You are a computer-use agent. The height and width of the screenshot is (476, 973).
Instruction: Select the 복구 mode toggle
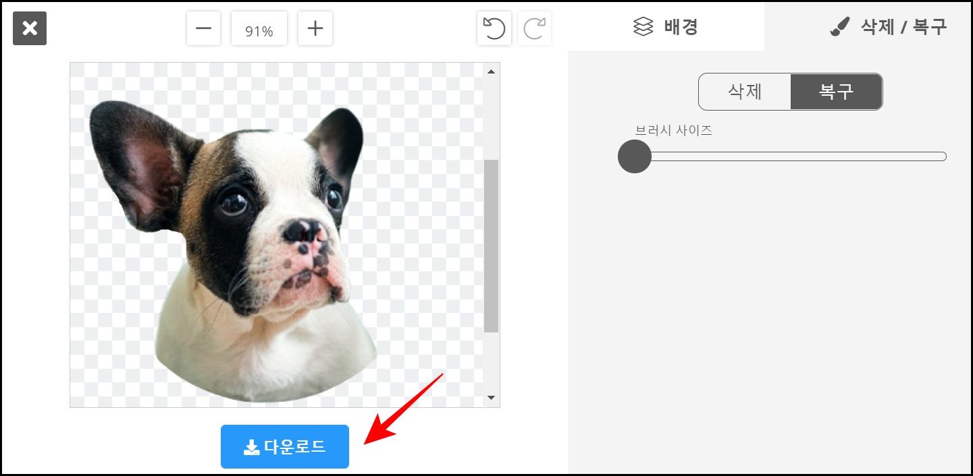[837, 92]
